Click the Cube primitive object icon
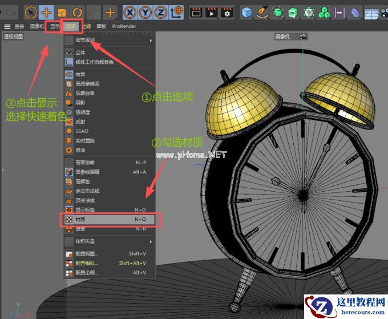This screenshot has height=319, width=388. coord(246,12)
